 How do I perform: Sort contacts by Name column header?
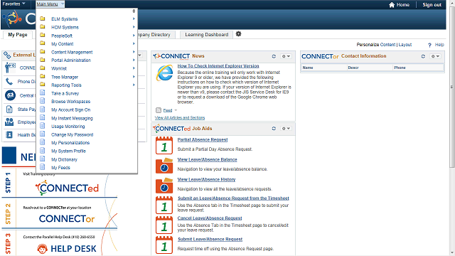[x=308, y=68]
